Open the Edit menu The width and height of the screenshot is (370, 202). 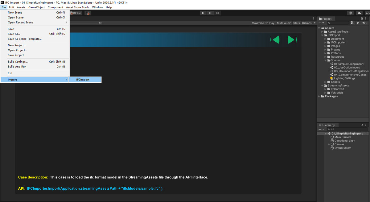(11, 7)
